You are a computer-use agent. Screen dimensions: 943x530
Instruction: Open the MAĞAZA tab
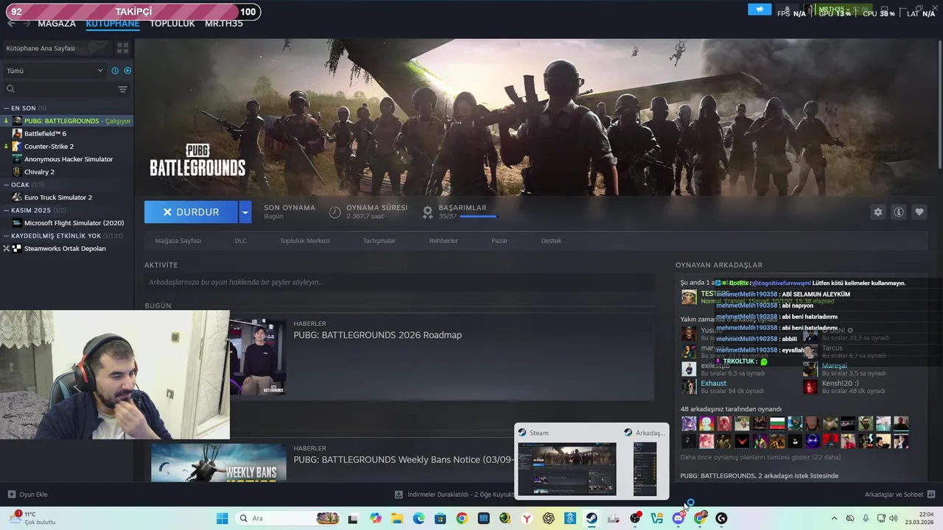[57, 24]
